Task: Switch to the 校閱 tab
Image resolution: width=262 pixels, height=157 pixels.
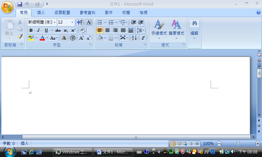Action: 126,13
